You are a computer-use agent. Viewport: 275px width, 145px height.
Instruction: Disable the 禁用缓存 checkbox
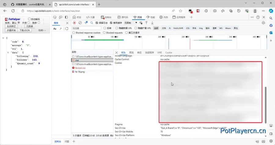point(111,23)
